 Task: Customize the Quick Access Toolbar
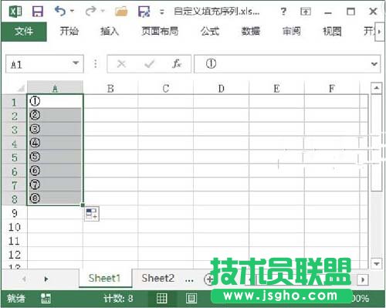pyautogui.click(x=162, y=12)
